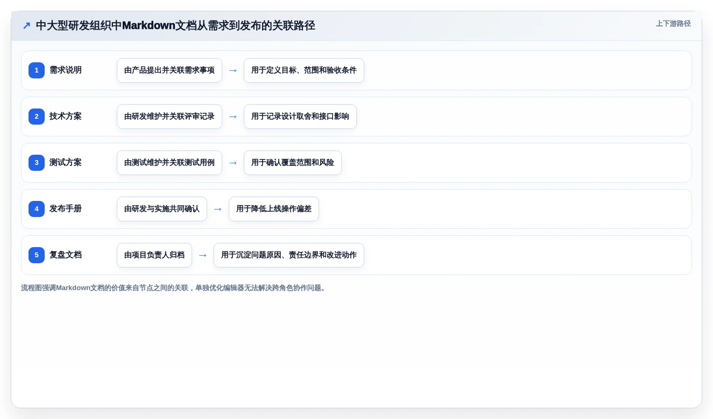713x419 pixels.
Task: Select step number badge 4
Action: [x=37, y=209]
